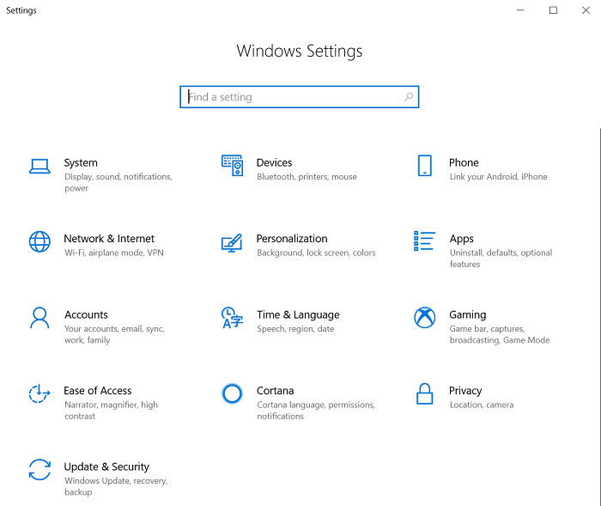
Task: Select the Cortana heading
Action: 276,391
